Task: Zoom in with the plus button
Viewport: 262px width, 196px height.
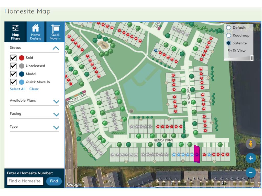Action: (x=251, y=158)
